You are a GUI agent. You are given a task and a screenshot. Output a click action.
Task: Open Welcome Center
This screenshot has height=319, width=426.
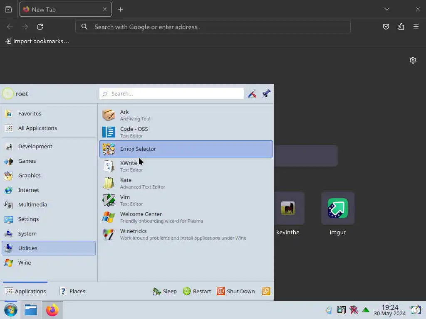(x=186, y=217)
